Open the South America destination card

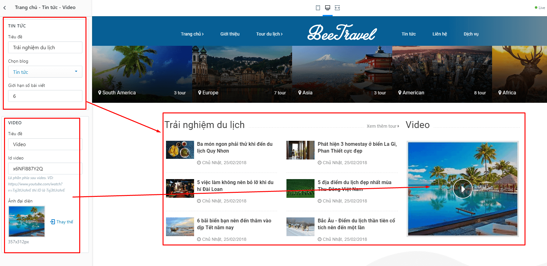click(x=142, y=74)
